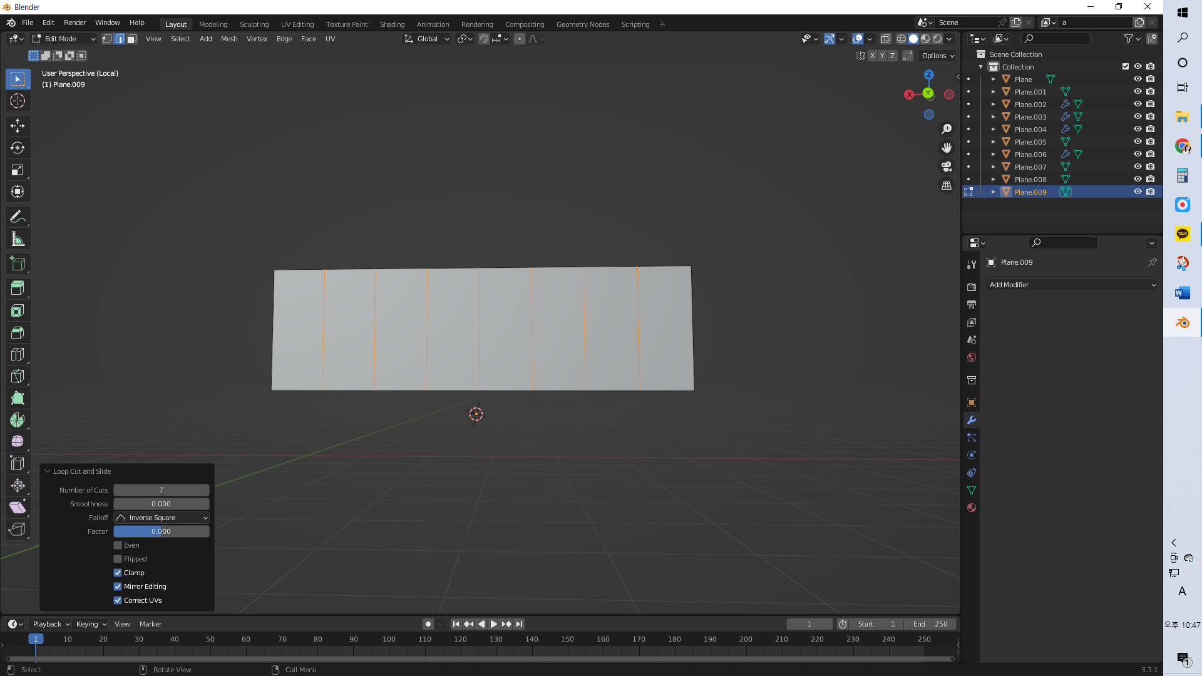Image resolution: width=1202 pixels, height=676 pixels.
Task: Select the Spin tool
Action: [18, 420]
